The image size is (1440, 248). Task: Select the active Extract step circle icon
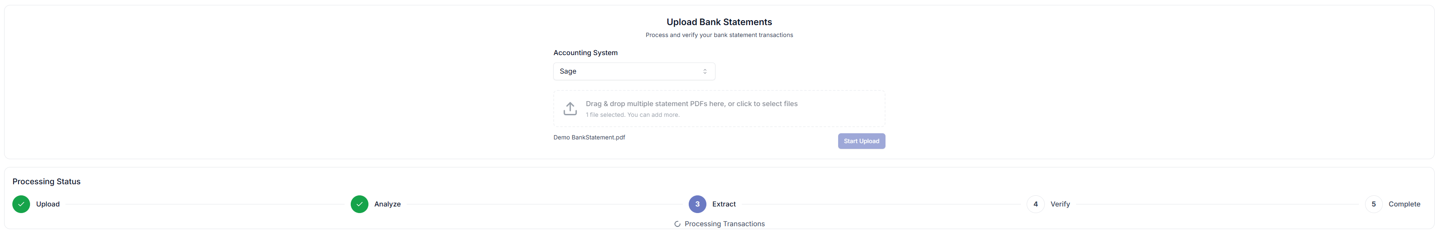pos(697,204)
